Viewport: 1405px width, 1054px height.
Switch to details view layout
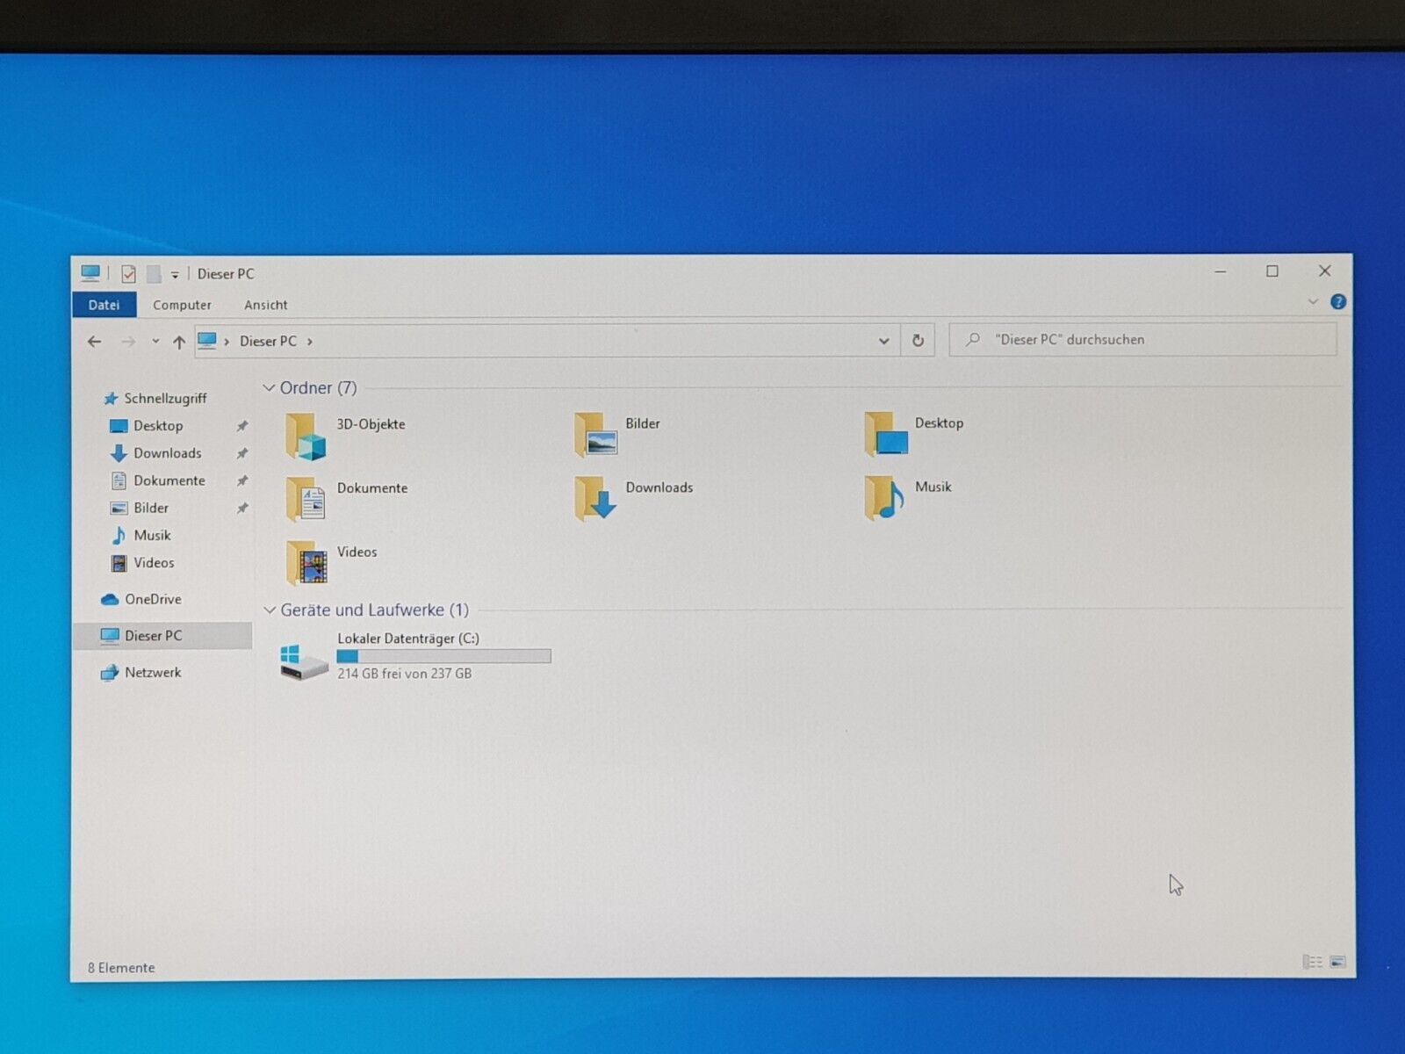[1312, 963]
